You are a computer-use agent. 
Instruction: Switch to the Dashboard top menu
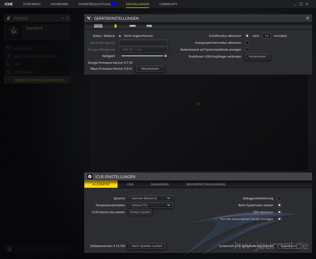coord(59,4)
